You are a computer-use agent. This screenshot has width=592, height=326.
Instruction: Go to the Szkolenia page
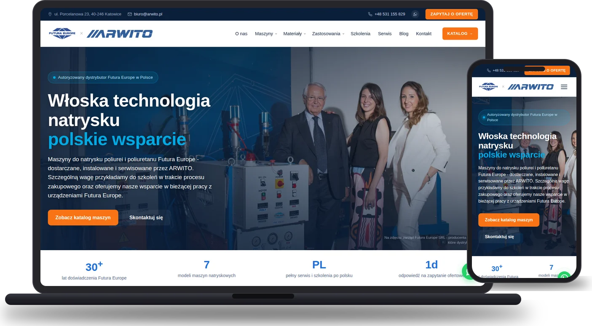360,34
